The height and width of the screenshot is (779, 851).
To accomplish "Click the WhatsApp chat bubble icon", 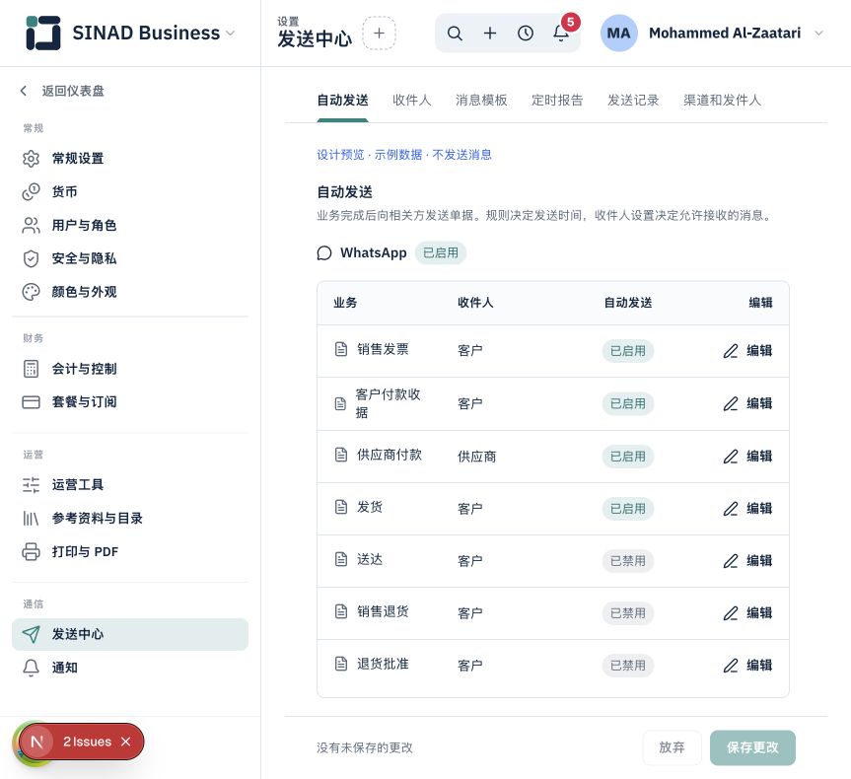I will tap(324, 253).
